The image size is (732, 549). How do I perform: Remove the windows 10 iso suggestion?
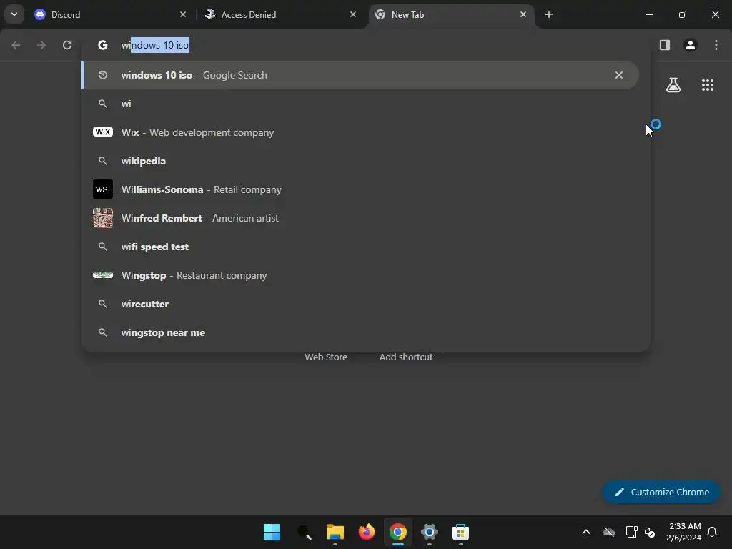coord(619,75)
